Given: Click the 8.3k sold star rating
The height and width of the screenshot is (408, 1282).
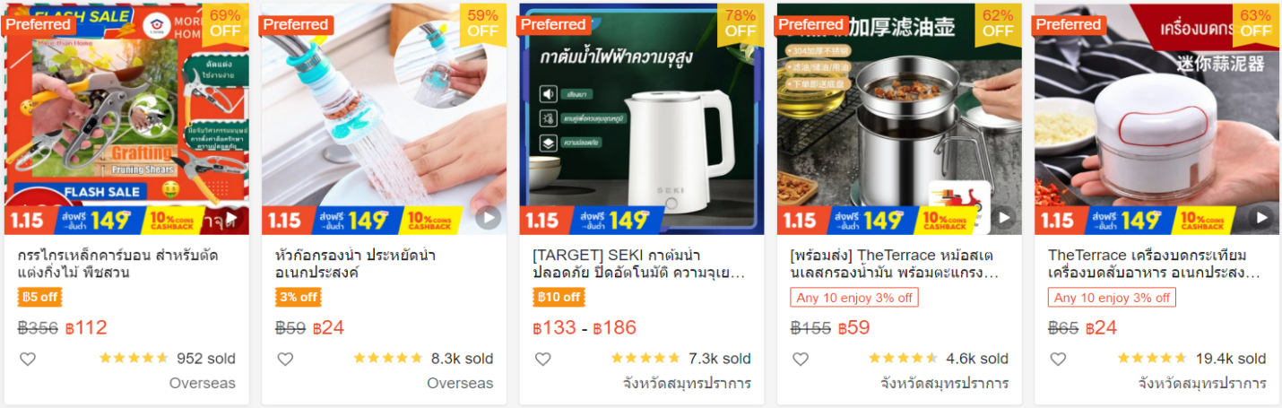Looking at the screenshot, I should click(x=387, y=359).
